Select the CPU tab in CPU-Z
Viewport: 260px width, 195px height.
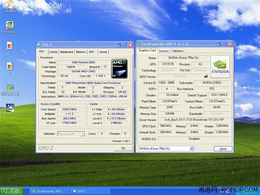pos(42,51)
